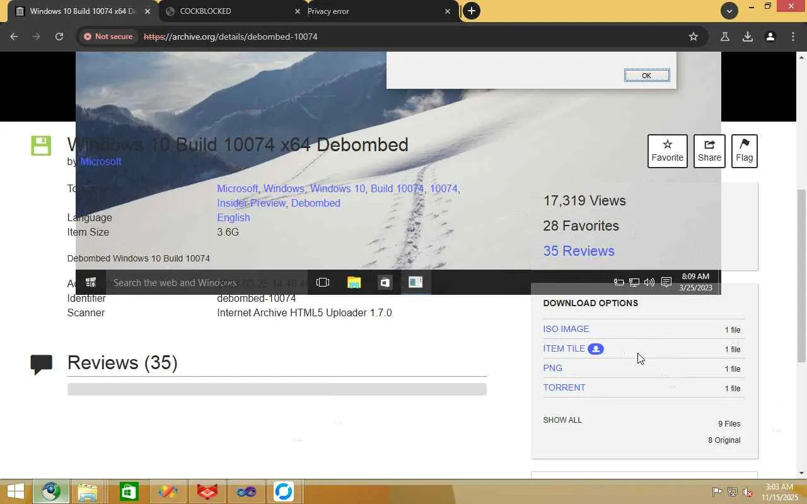Open the red fox icon on the bottom taskbar
Screen dimensions: 807x504
pyautogui.click(x=207, y=491)
